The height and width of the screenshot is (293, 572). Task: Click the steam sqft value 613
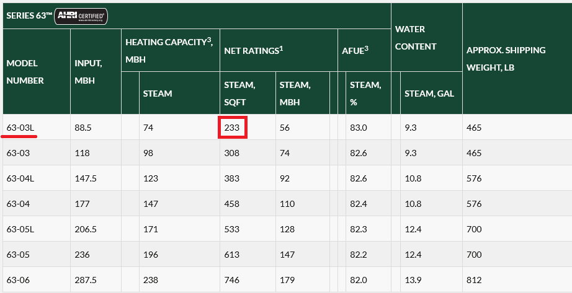coord(232,255)
